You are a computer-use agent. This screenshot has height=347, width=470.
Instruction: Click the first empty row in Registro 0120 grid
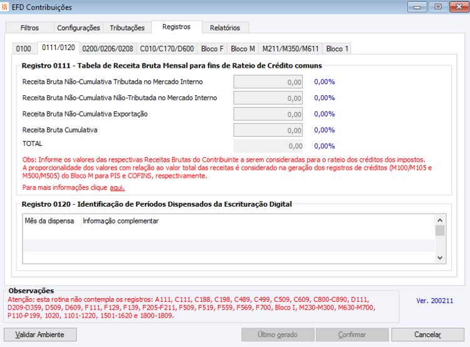(x=229, y=233)
